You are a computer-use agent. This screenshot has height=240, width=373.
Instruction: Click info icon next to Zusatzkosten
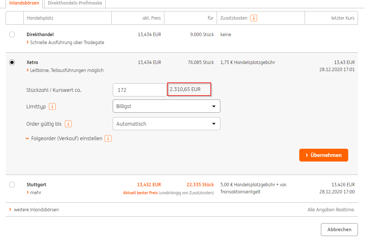point(254,18)
